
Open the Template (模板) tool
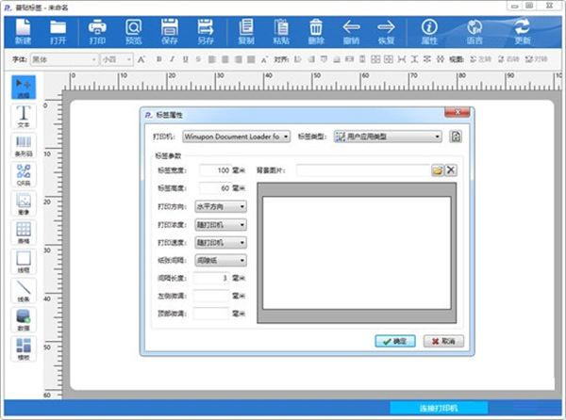[24, 349]
